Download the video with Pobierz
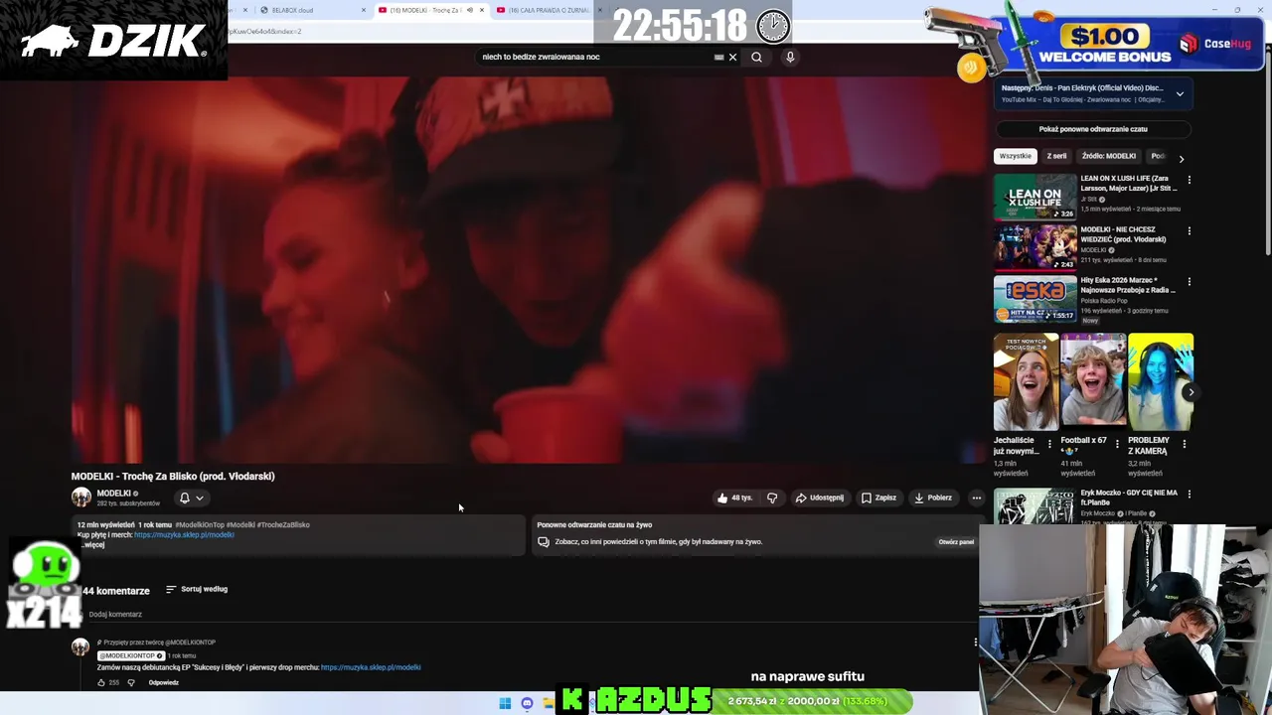The image size is (1272, 715). [933, 498]
